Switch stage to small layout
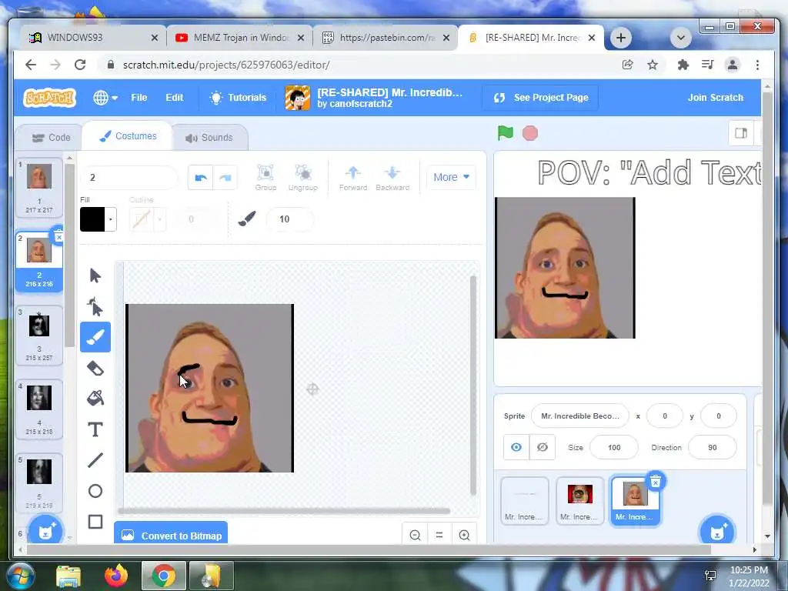The image size is (788, 591). 741,133
